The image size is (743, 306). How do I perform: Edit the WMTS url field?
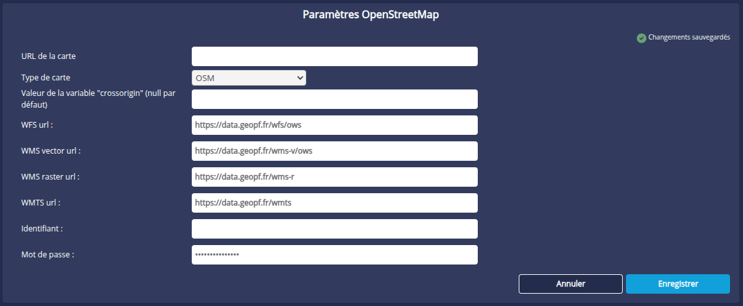[335, 203]
